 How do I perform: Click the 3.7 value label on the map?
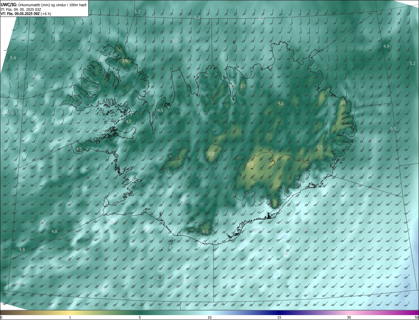pyautogui.click(x=243, y=87)
